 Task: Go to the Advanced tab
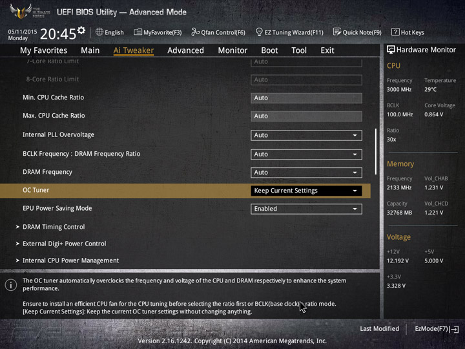[185, 50]
